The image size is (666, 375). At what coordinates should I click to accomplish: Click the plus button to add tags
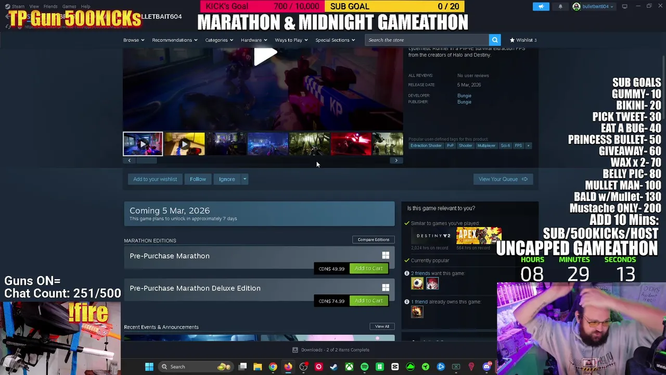click(528, 146)
